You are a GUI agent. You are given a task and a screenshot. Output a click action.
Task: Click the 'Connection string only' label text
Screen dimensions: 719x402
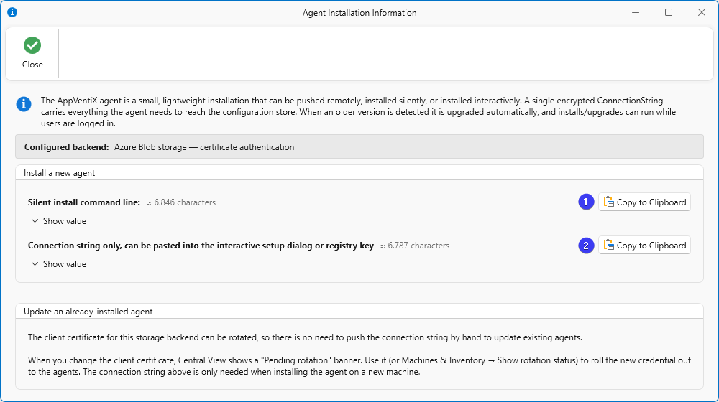coord(201,246)
